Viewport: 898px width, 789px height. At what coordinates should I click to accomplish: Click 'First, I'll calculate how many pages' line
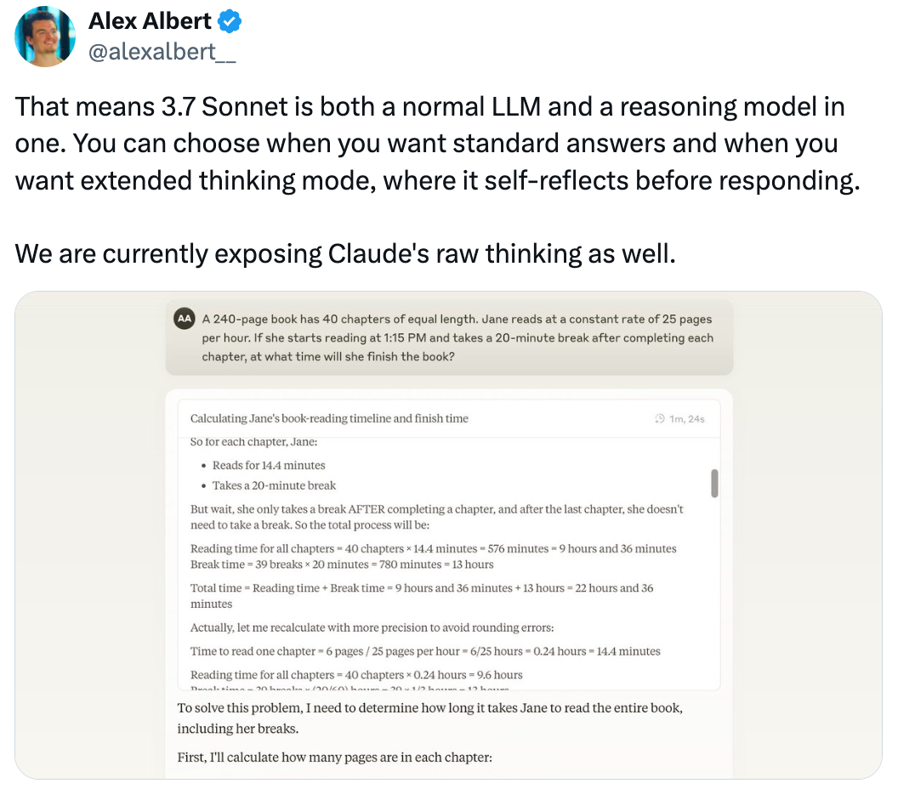pyautogui.click(x=334, y=758)
